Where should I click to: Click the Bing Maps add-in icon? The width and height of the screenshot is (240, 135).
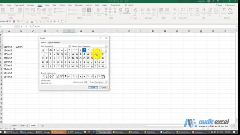pyautogui.click(x=84, y=12)
